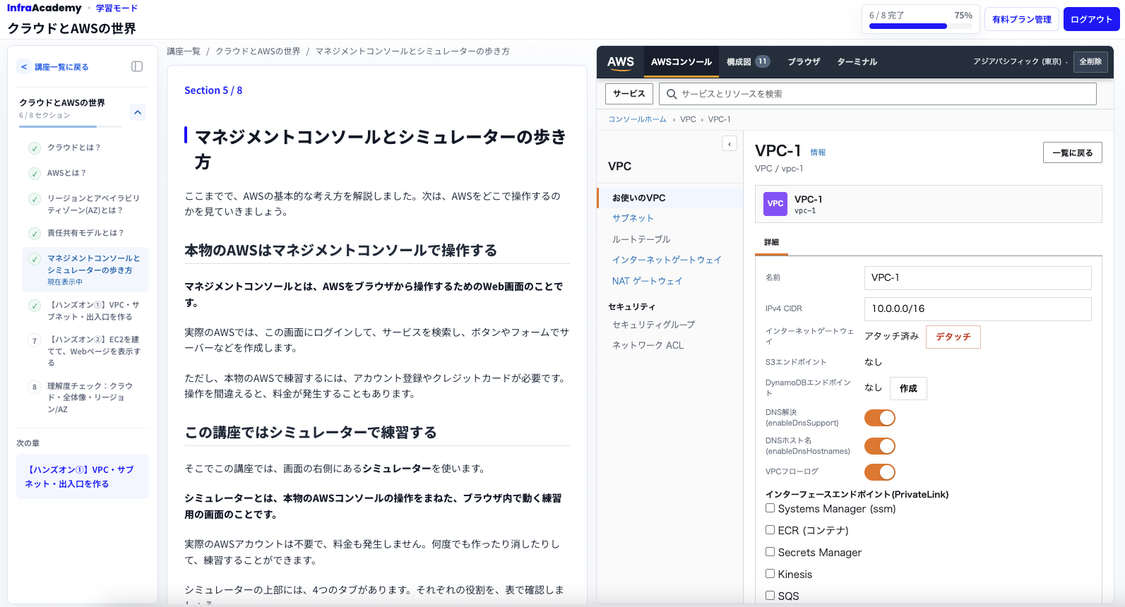Viewport: 1125px width, 607px height.
Task: Click the checkmark icon for 責任共有モデルとは？
Action: (x=34, y=234)
